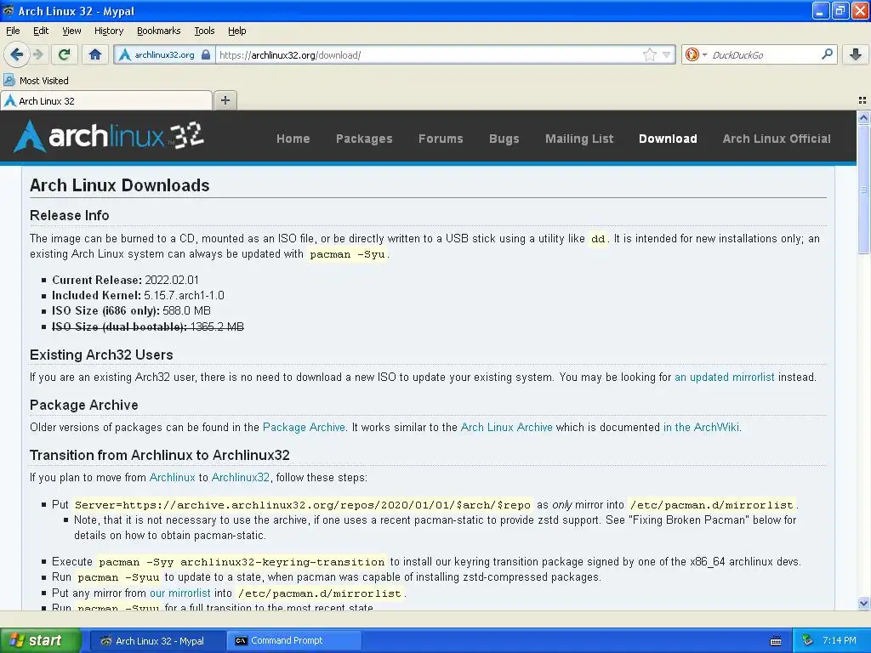Open the Most Visited bookmarks folder
Image resolution: width=871 pixels, height=653 pixels.
click(x=37, y=81)
